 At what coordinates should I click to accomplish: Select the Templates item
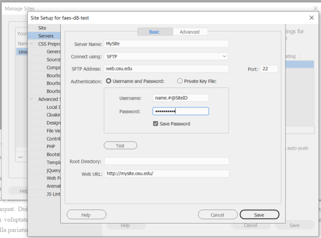click(54, 162)
